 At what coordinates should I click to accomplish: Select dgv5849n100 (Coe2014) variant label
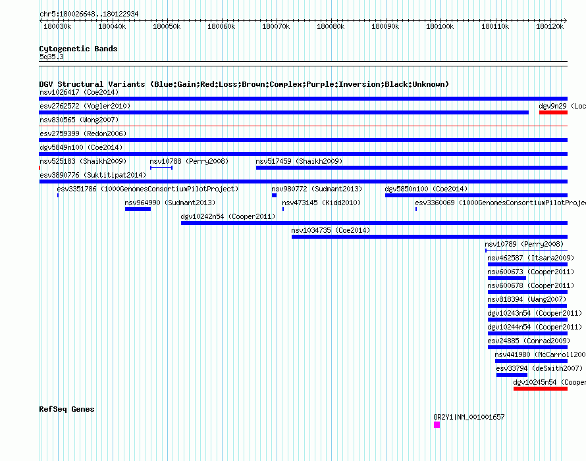click(81, 147)
